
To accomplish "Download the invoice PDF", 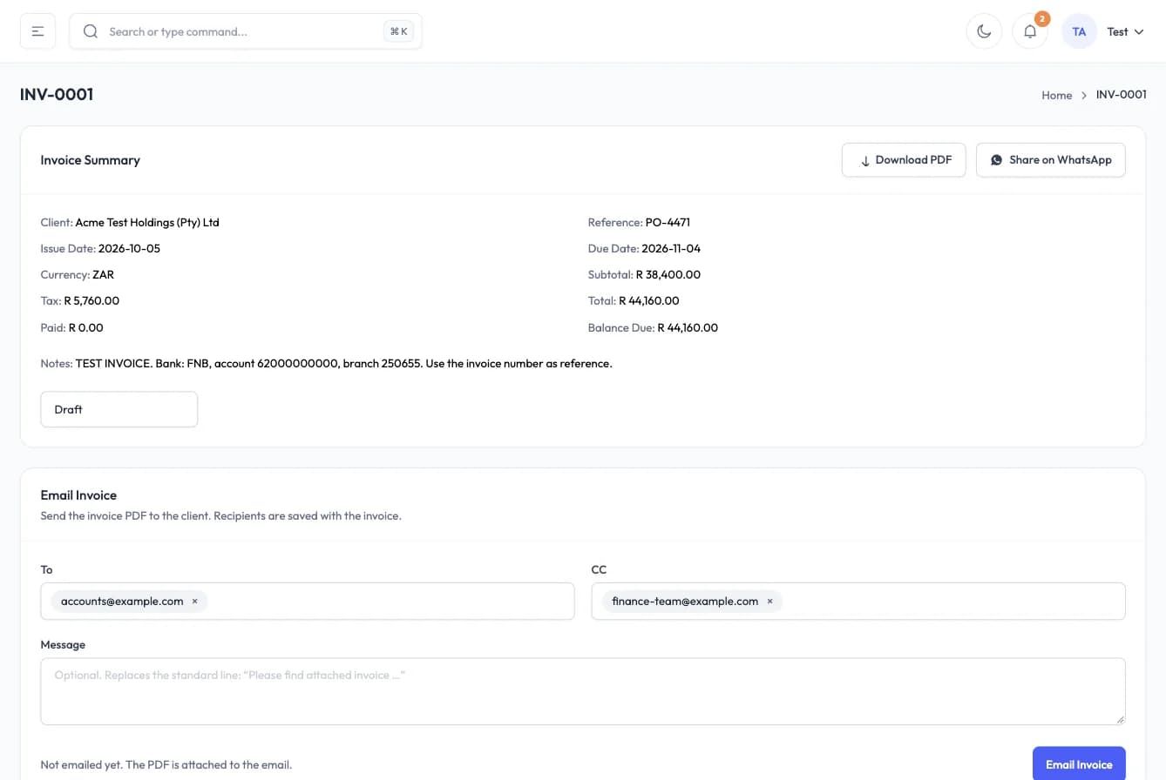I will (x=904, y=160).
